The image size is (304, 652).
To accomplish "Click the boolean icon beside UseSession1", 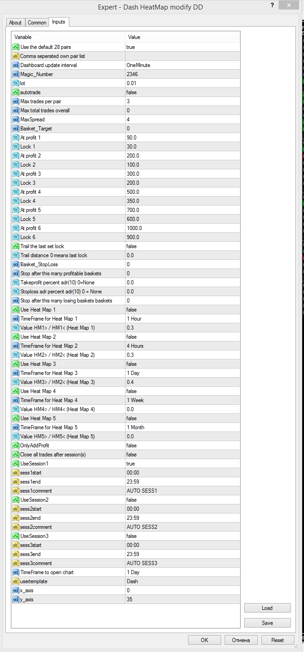I will pyautogui.click(x=16, y=464).
